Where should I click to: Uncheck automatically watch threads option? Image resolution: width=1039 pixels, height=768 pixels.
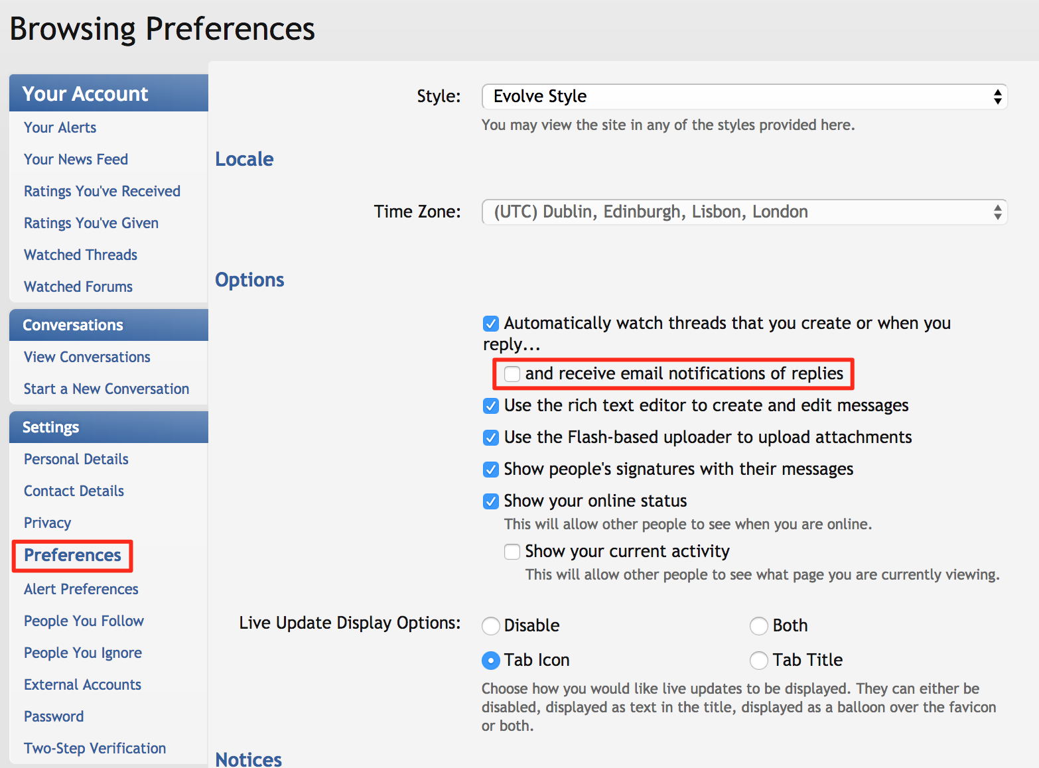click(x=491, y=324)
